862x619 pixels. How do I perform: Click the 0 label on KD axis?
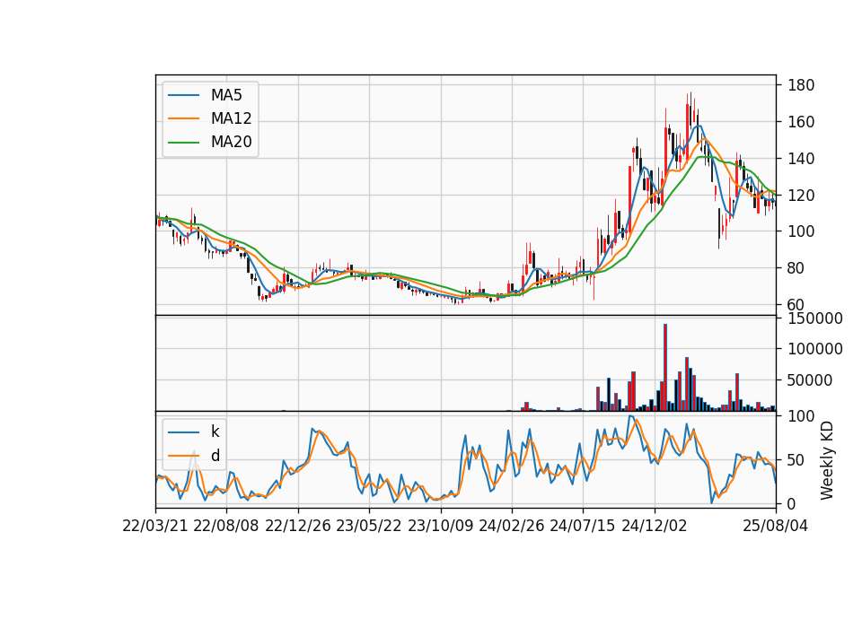pyautogui.click(x=792, y=503)
